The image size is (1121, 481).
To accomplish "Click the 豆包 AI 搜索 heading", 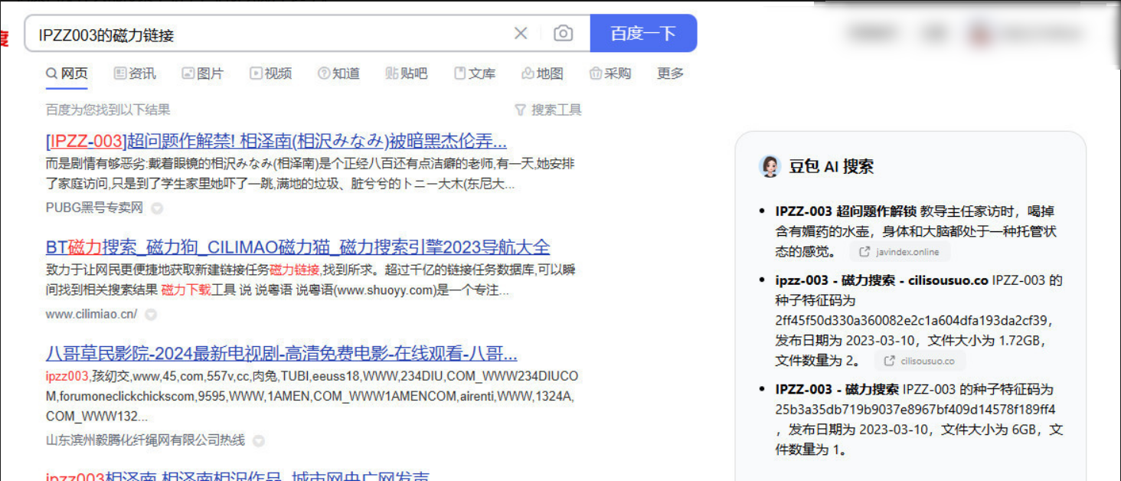I will (x=831, y=167).
